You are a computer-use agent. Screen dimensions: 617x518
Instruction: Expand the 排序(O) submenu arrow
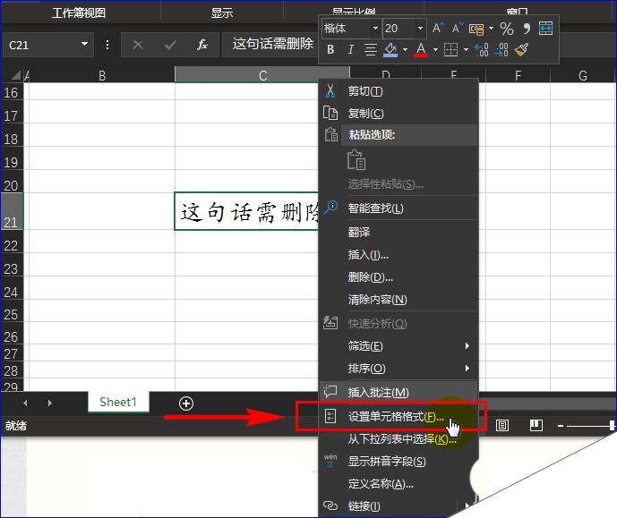(467, 369)
